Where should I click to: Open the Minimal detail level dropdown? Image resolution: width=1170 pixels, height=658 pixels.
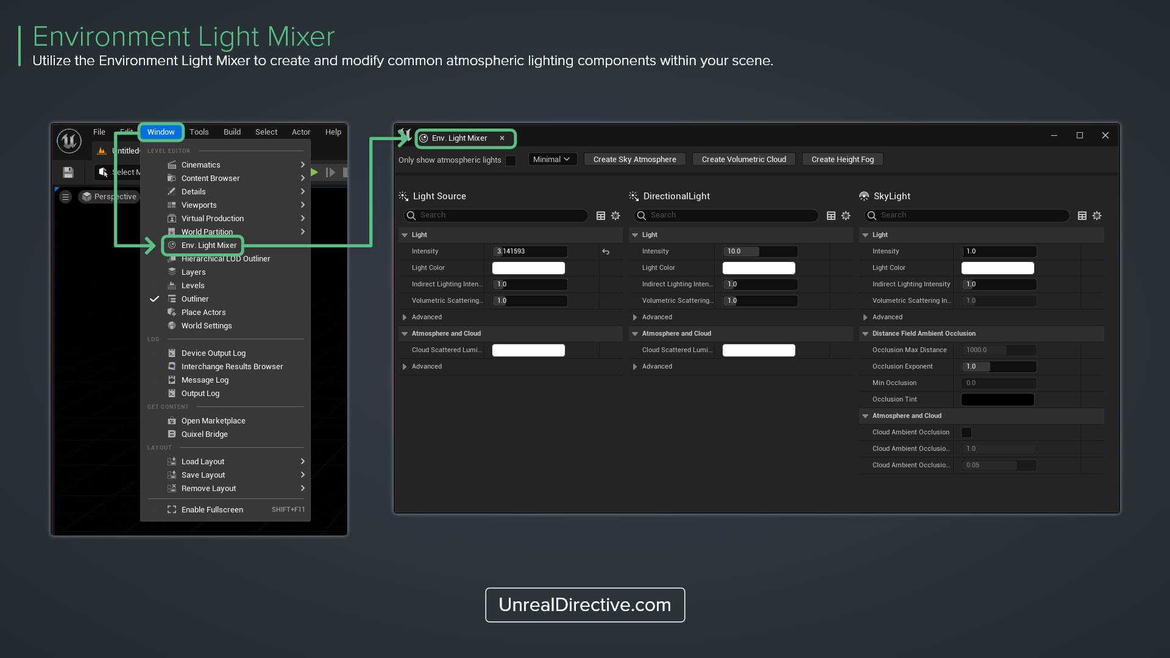point(551,160)
